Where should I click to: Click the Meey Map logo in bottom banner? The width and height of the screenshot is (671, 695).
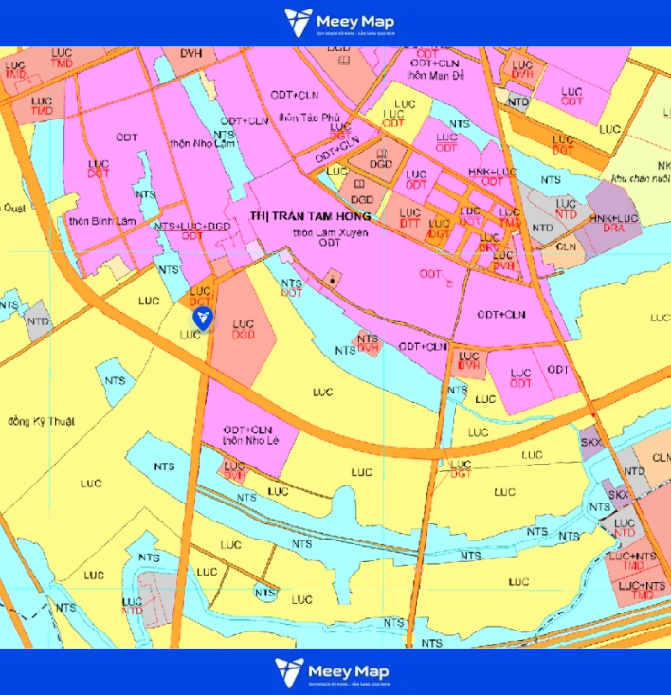(332, 672)
